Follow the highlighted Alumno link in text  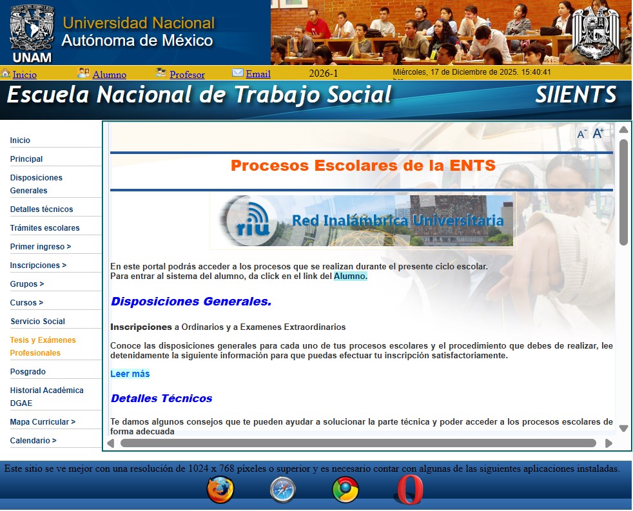point(351,276)
